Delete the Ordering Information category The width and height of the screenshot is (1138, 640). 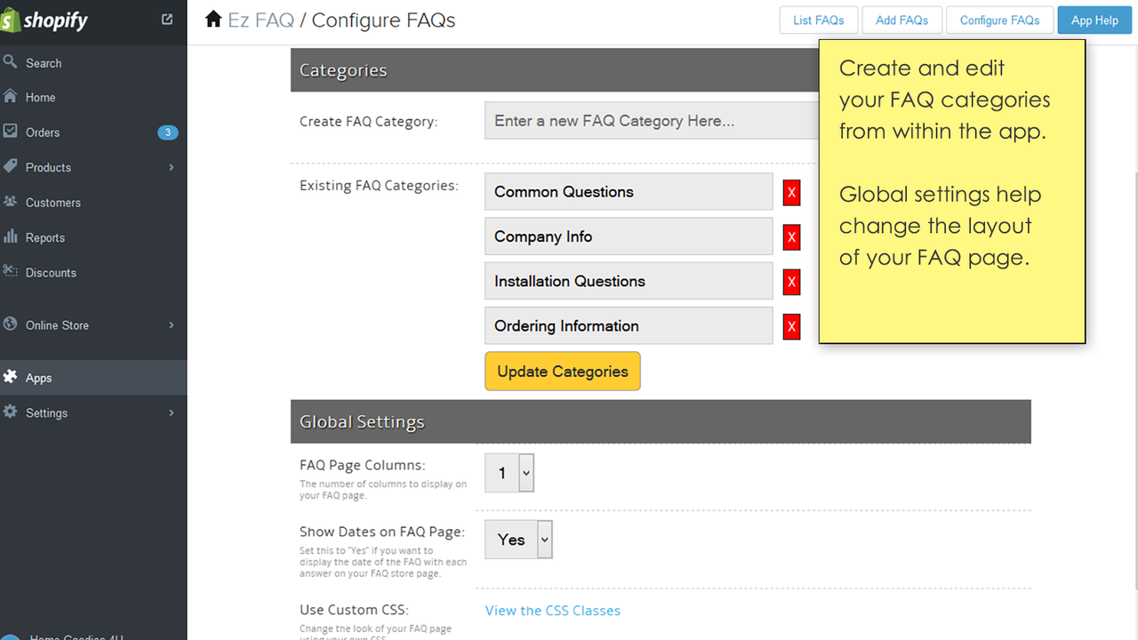click(x=791, y=327)
